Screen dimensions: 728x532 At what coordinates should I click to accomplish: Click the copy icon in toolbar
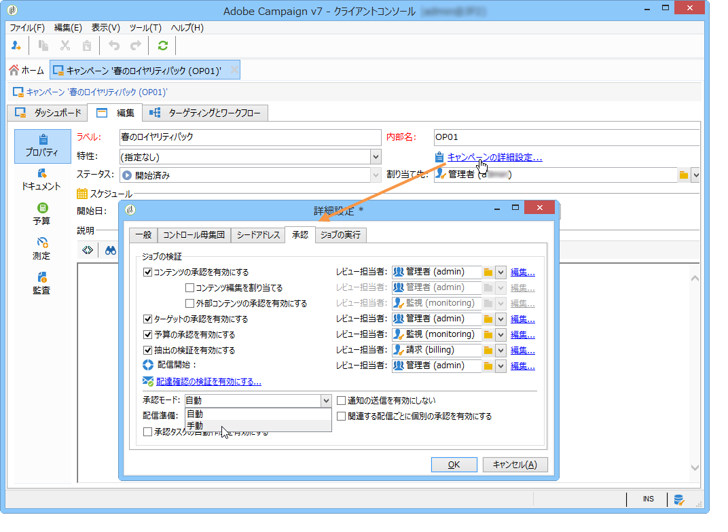click(x=43, y=46)
